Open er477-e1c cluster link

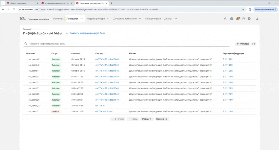pyautogui.click(x=100, y=106)
